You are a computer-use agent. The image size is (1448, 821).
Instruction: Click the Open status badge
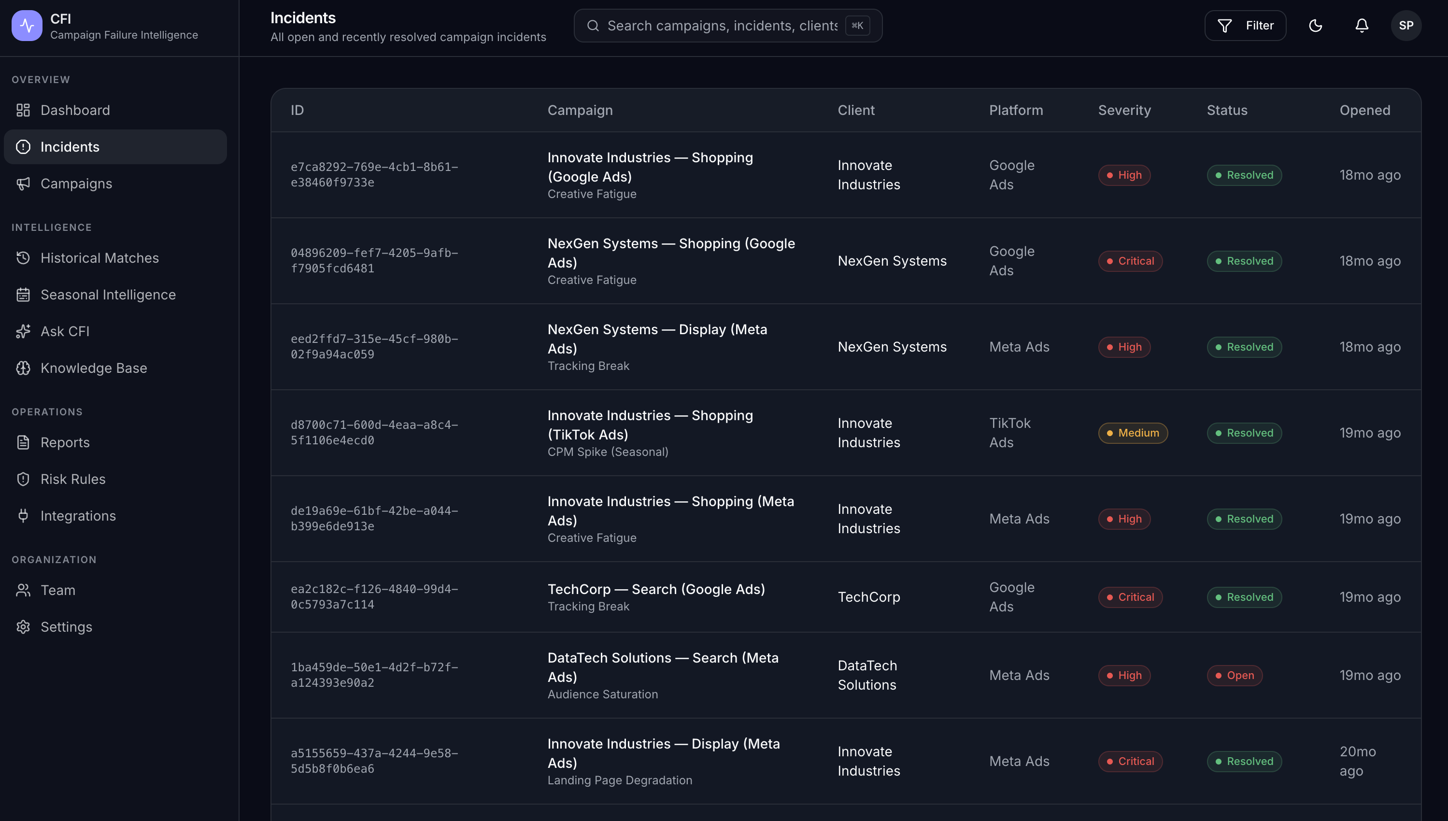point(1234,675)
